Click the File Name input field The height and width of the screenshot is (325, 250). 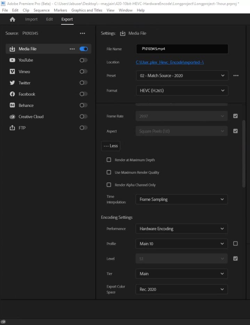tap(182, 49)
